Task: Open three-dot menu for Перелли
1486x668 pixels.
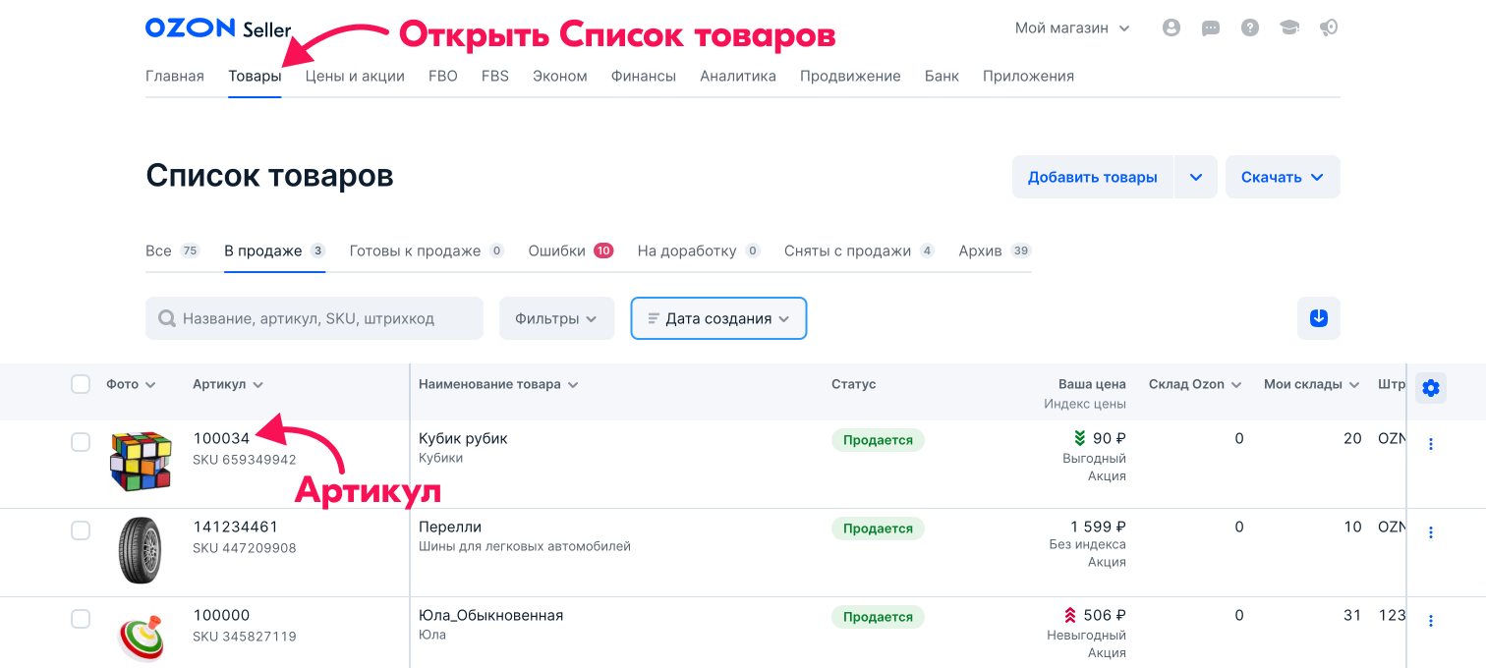Action: (x=1431, y=532)
